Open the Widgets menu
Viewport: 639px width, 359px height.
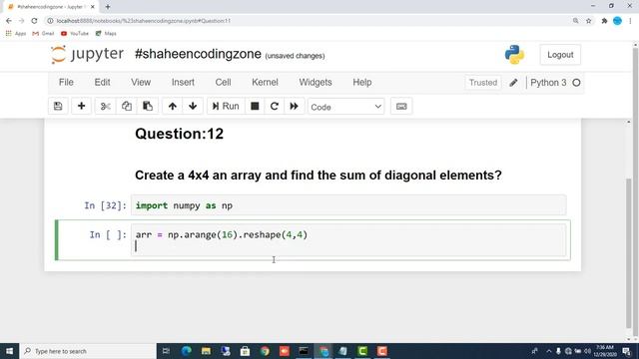316,82
